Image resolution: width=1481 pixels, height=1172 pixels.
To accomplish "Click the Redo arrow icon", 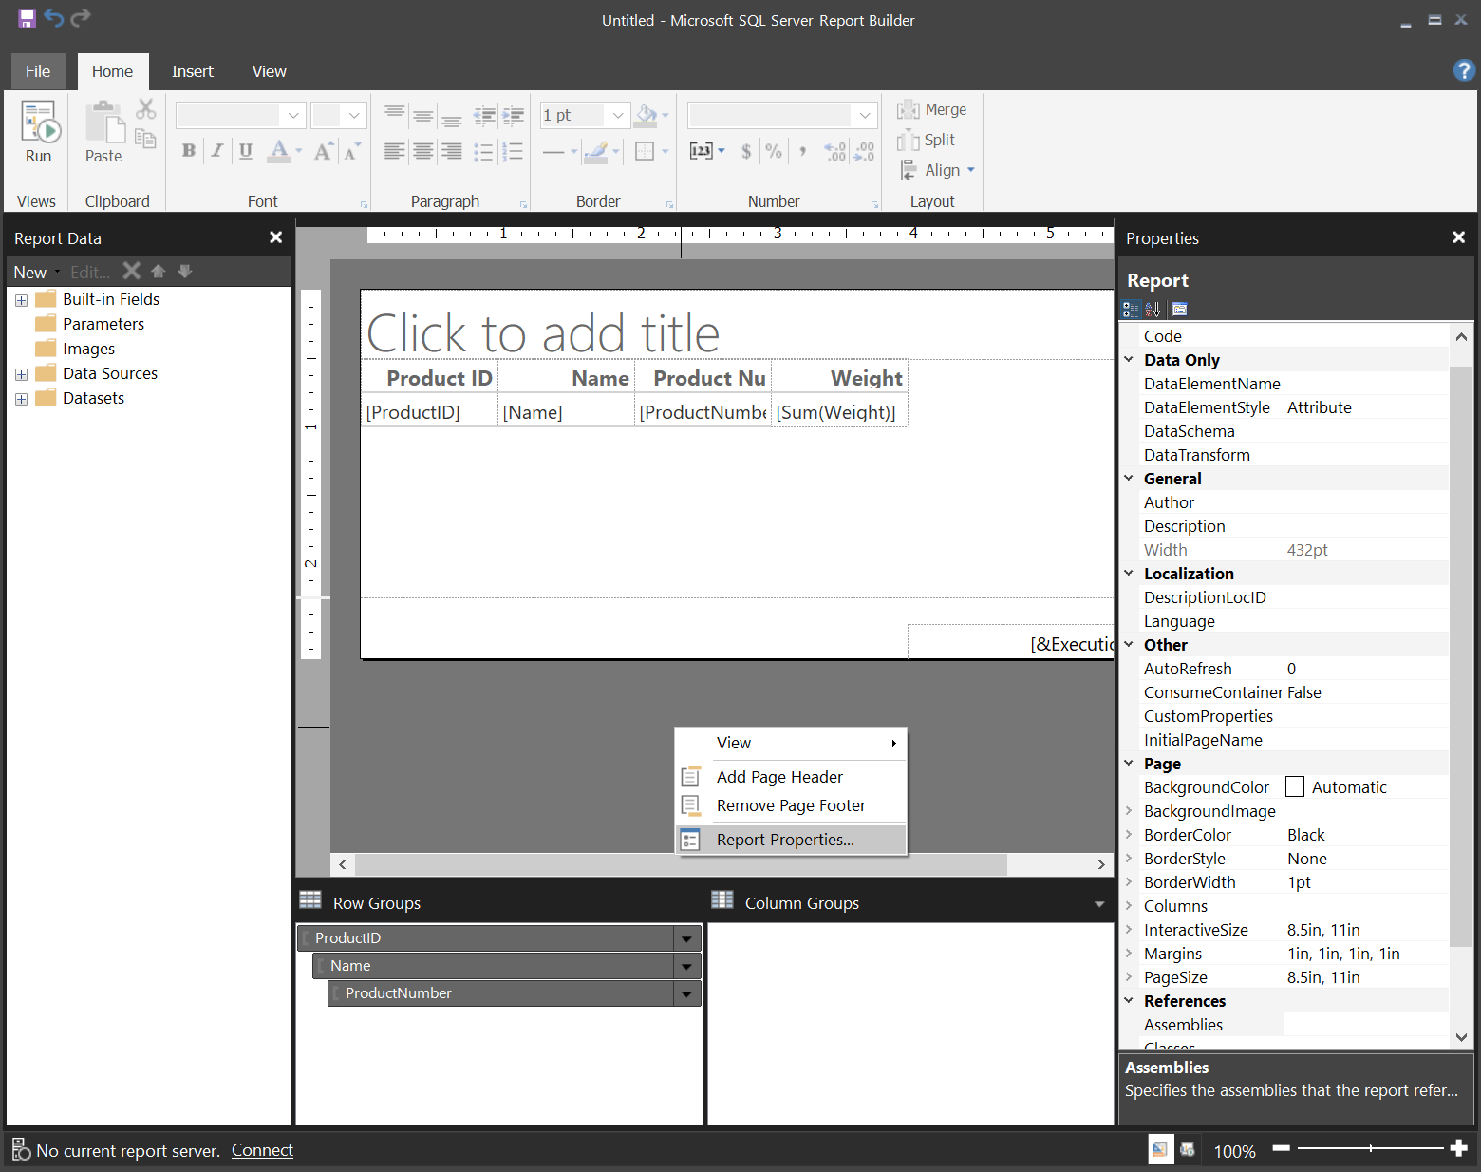I will pyautogui.click(x=81, y=18).
